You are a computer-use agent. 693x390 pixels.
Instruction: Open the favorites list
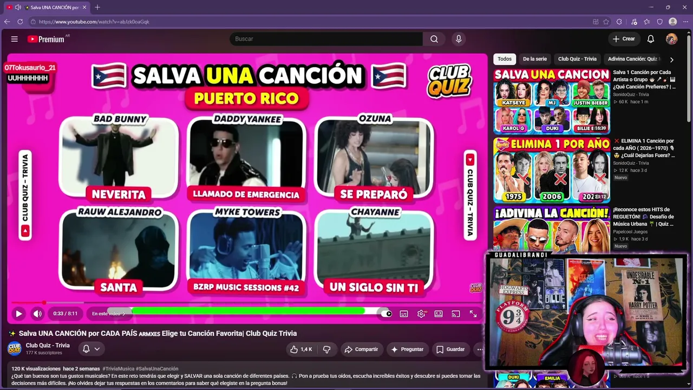click(x=647, y=22)
